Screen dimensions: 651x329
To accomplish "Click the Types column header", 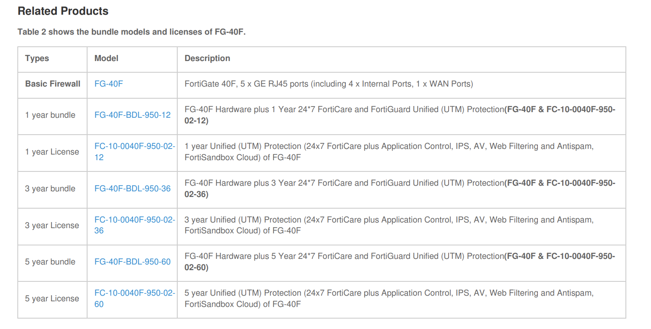I will tap(37, 58).
